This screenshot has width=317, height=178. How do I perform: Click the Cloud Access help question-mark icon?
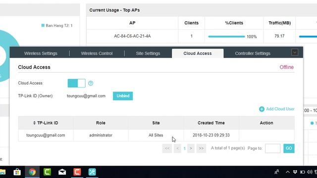click(91, 83)
